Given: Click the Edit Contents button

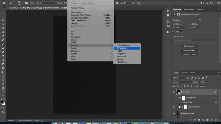Looking at the screenshot, I should pos(189,46).
